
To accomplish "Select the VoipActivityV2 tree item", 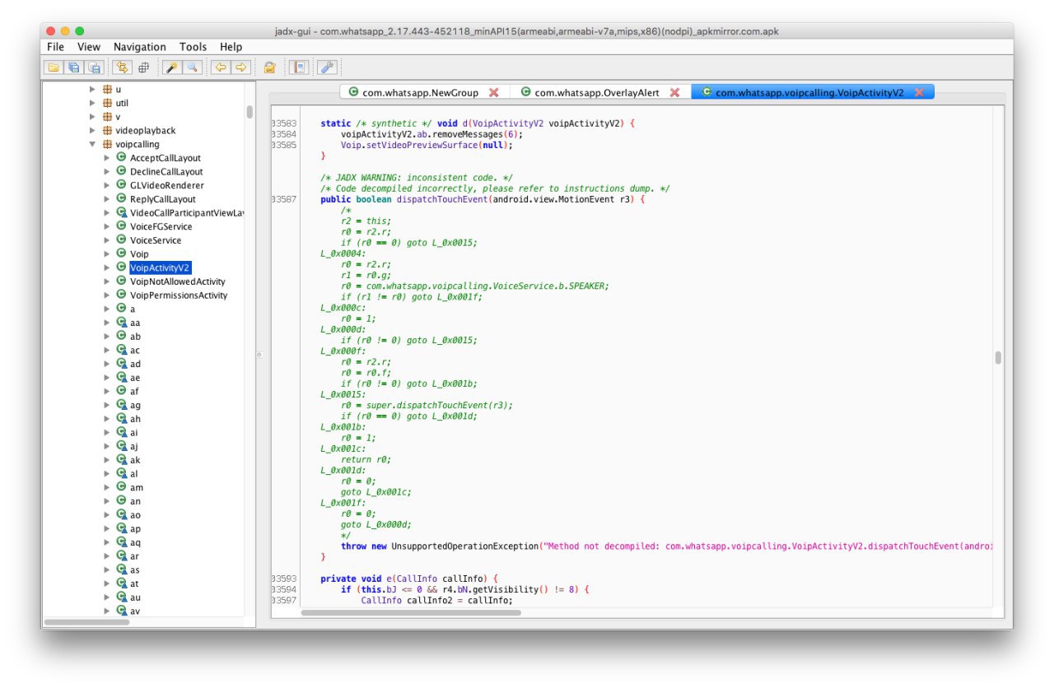I will [x=160, y=267].
